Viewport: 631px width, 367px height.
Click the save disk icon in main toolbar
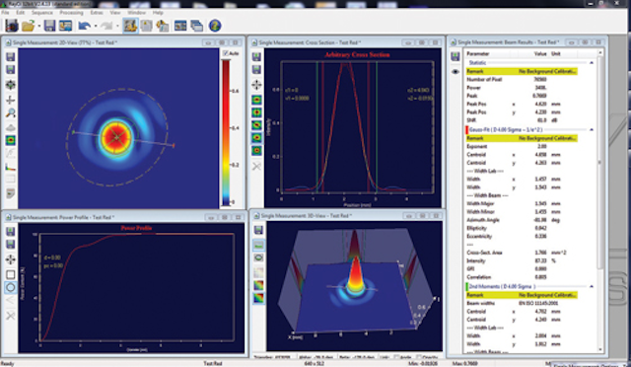pos(49,26)
